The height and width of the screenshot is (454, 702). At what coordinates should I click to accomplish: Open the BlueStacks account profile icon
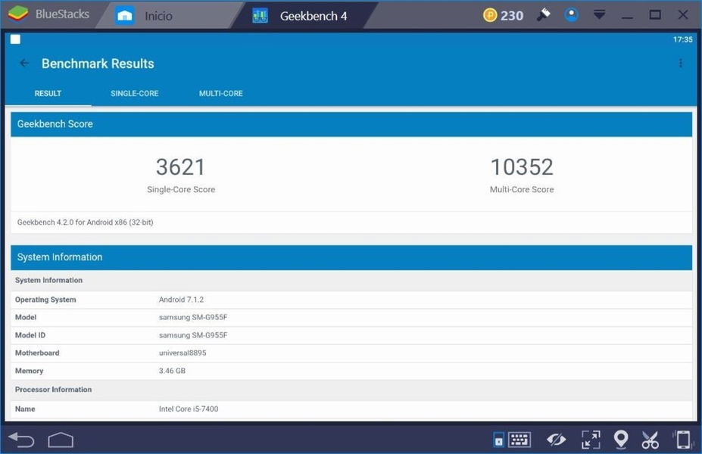point(571,15)
